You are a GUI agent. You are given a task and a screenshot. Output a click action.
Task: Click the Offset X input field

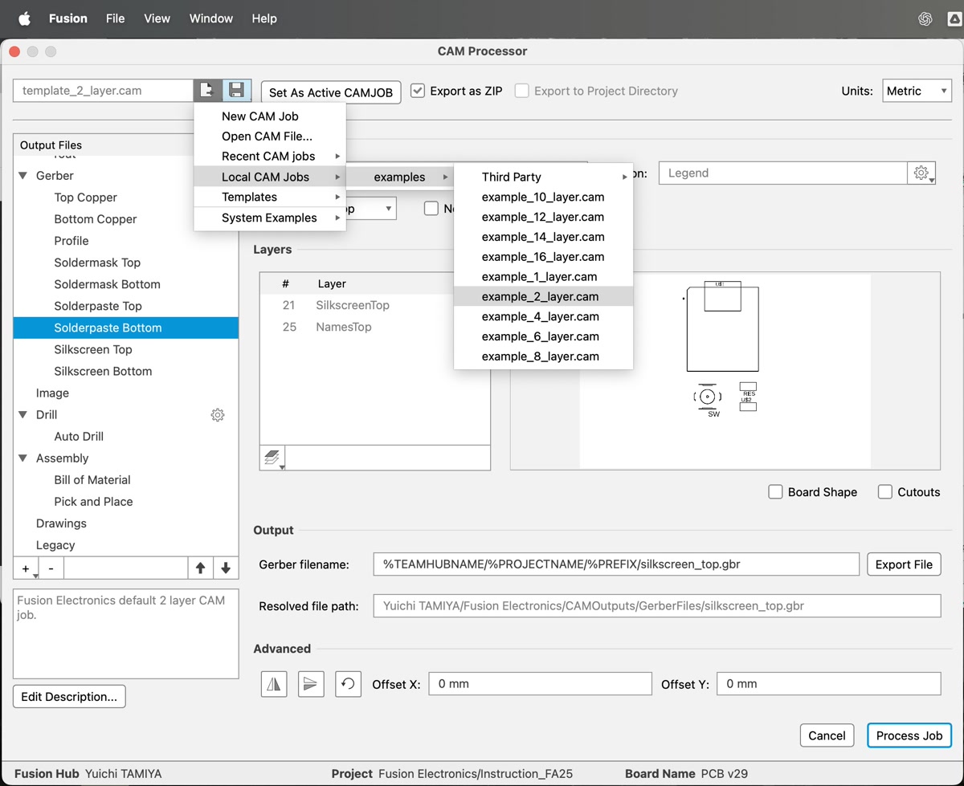click(x=540, y=684)
